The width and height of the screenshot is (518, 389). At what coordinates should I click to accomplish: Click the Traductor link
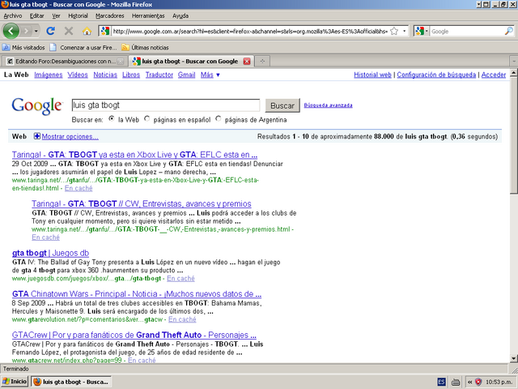[x=159, y=75]
